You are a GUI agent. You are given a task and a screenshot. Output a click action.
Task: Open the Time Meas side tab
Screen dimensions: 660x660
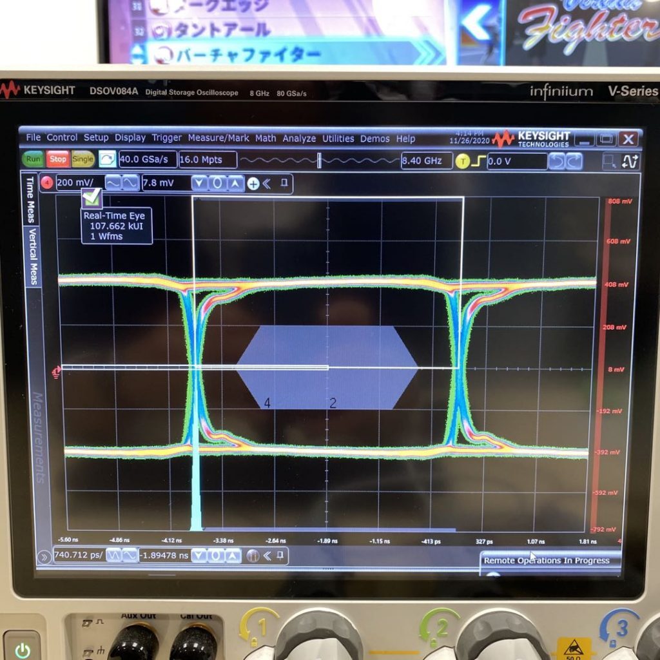point(30,199)
